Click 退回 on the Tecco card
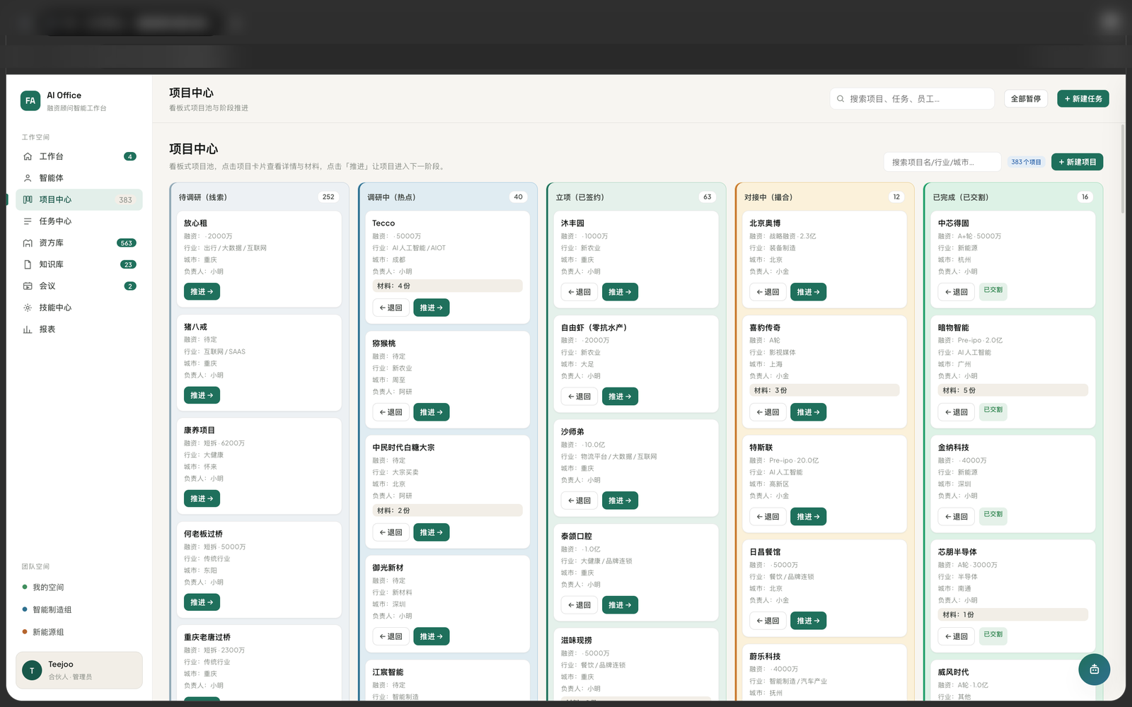 click(x=391, y=308)
